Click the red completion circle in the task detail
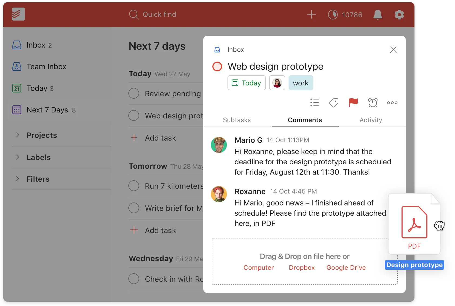455x306 pixels. (x=217, y=66)
